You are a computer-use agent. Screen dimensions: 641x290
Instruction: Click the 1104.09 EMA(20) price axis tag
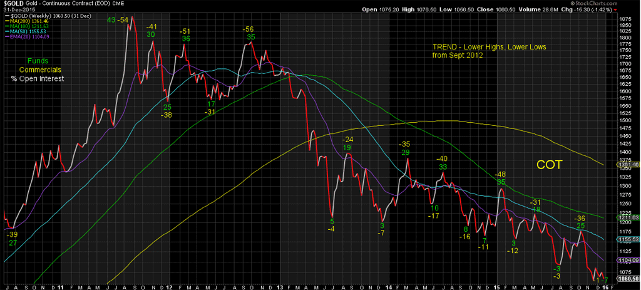627,260
